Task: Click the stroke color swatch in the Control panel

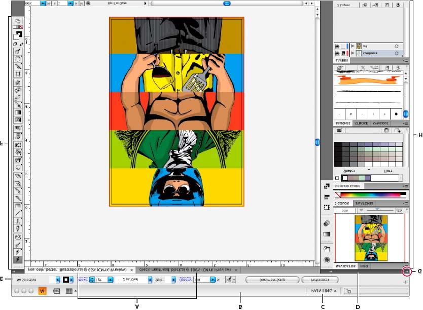Action: 66,280
